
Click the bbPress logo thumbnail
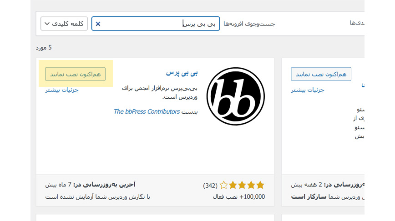[x=236, y=96]
